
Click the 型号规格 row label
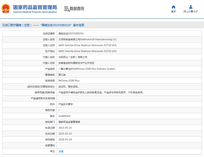tap(50, 81)
